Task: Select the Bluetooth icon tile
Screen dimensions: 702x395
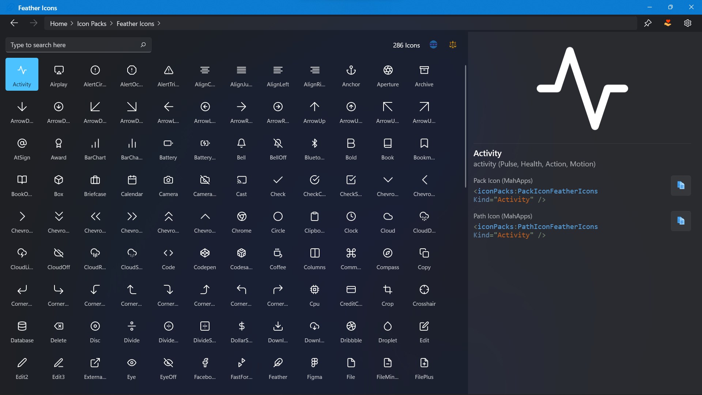Action: (x=314, y=148)
